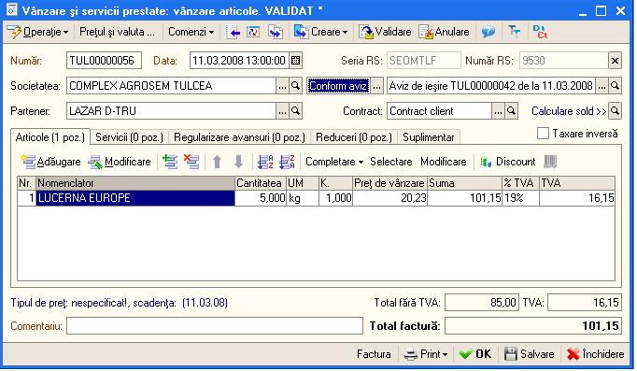
Task: Switch to the Articole (1 poz.) tab
Action: click(50, 137)
